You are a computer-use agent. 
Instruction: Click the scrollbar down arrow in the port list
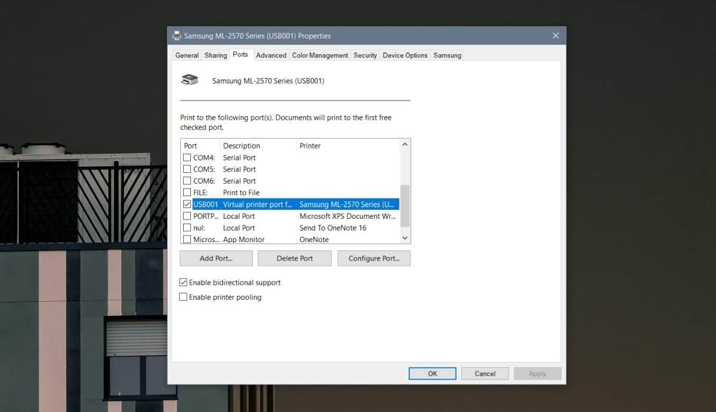[x=405, y=238]
